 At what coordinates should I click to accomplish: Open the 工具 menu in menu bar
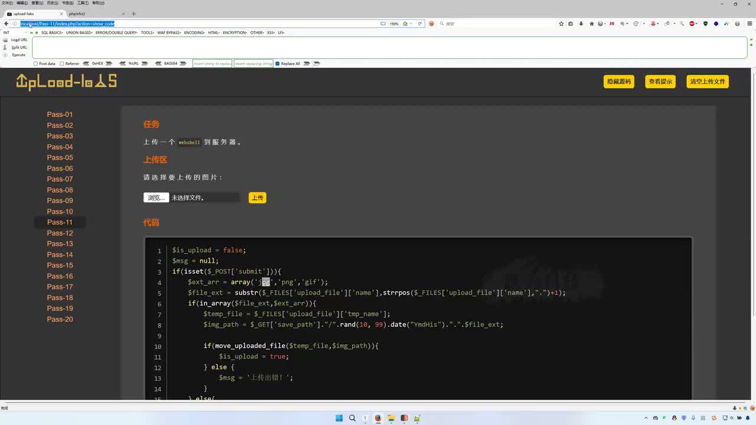pos(83,3)
